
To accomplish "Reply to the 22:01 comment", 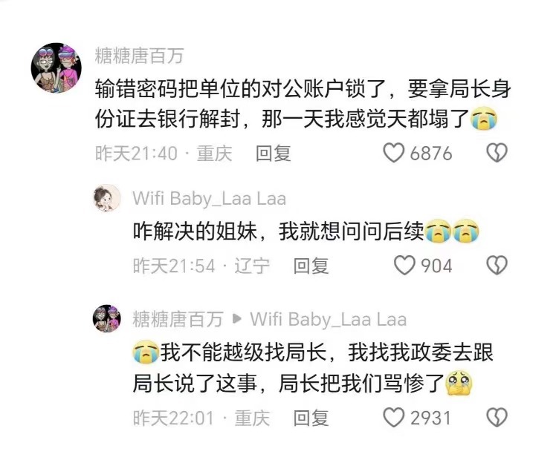I will [311, 418].
